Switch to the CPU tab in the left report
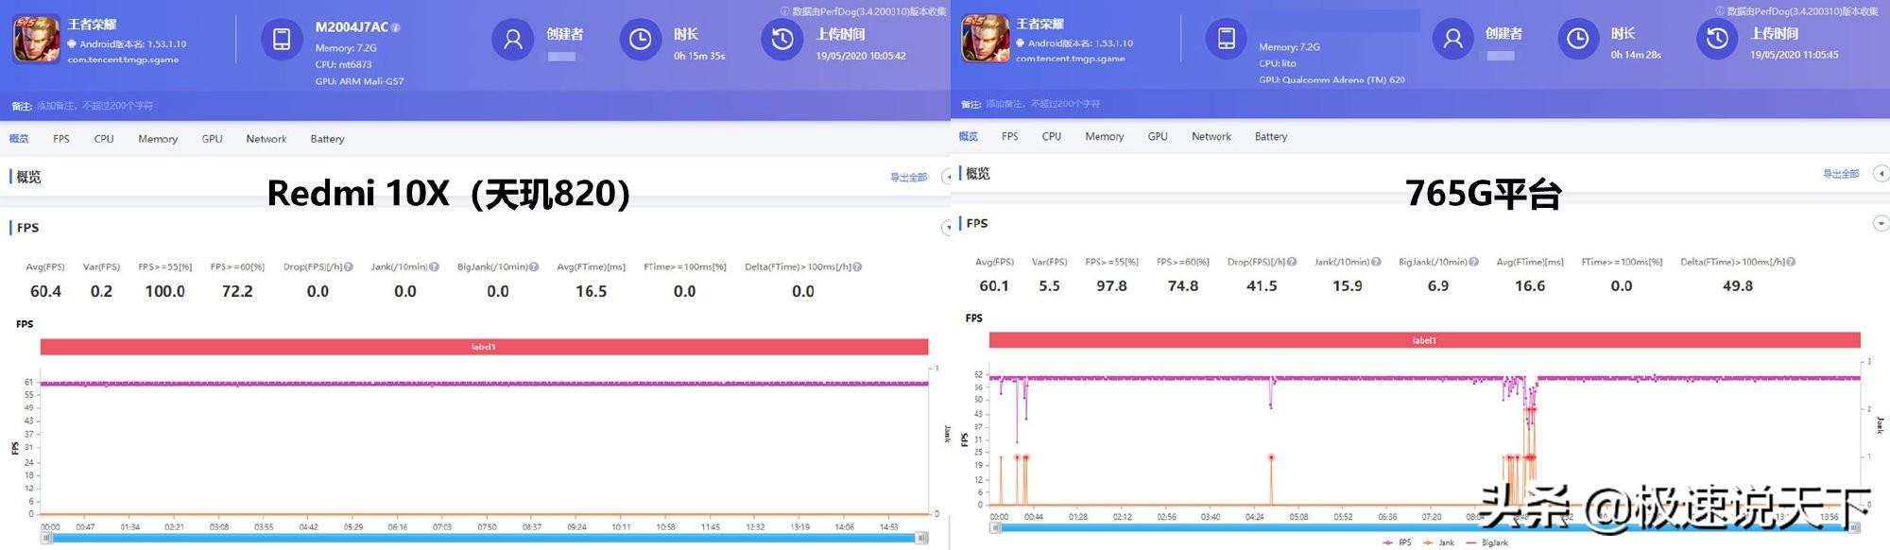The image size is (1890, 550). pyautogui.click(x=104, y=139)
